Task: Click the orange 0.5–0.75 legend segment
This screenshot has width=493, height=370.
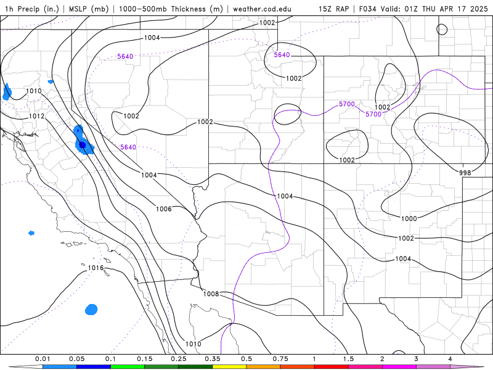Action: coord(264,367)
